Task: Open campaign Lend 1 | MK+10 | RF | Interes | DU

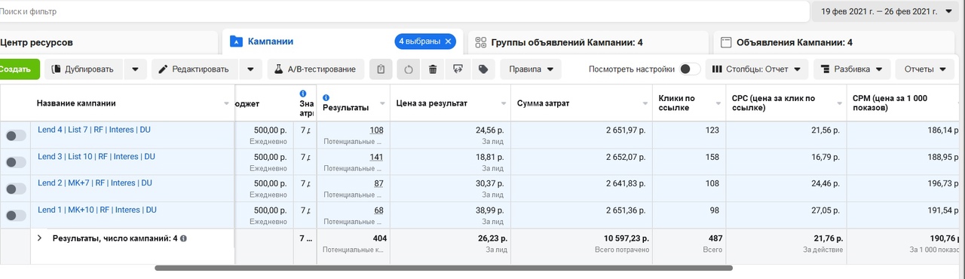Action: 97,209
